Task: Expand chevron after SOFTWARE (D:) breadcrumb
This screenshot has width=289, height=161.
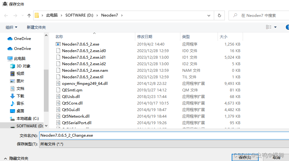Action: 97,15
